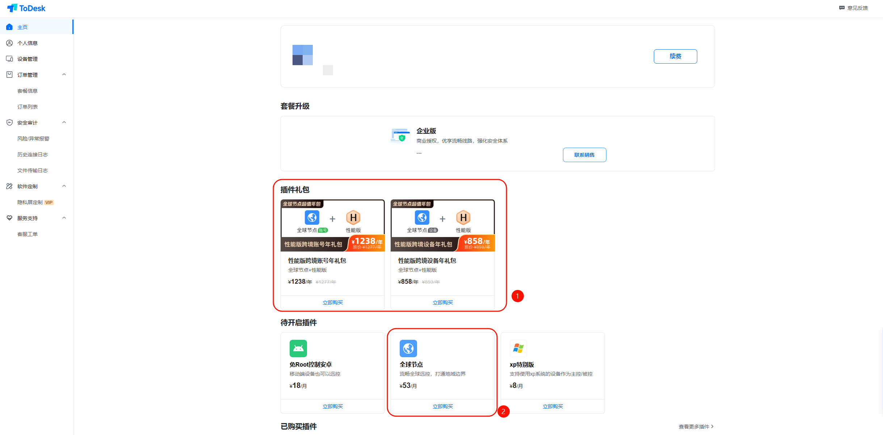The width and height of the screenshot is (883, 435).
Task: Select the 个人信息 person icon in sidebar
Action: click(9, 43)
